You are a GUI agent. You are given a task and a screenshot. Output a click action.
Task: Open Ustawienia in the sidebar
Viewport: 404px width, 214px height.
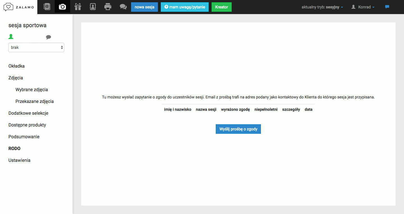19,160
